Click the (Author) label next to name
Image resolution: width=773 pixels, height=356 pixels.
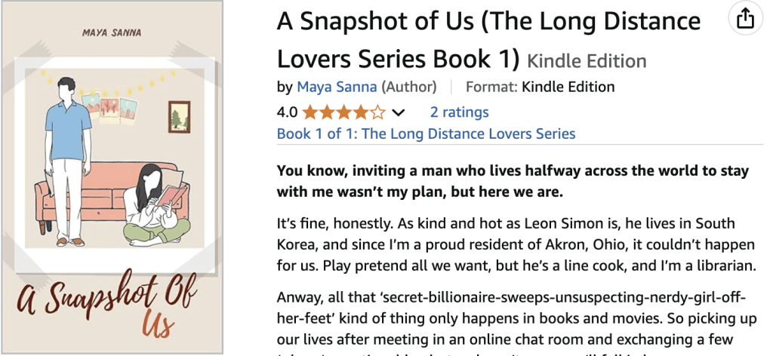(x=409, y=87)
